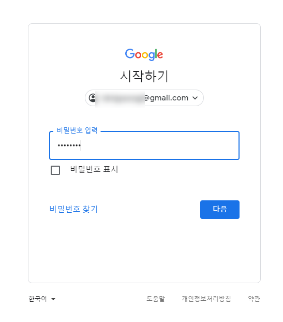Click the language selector arrow icon
This screenshot has width=283, height=322.
point(53,299)
